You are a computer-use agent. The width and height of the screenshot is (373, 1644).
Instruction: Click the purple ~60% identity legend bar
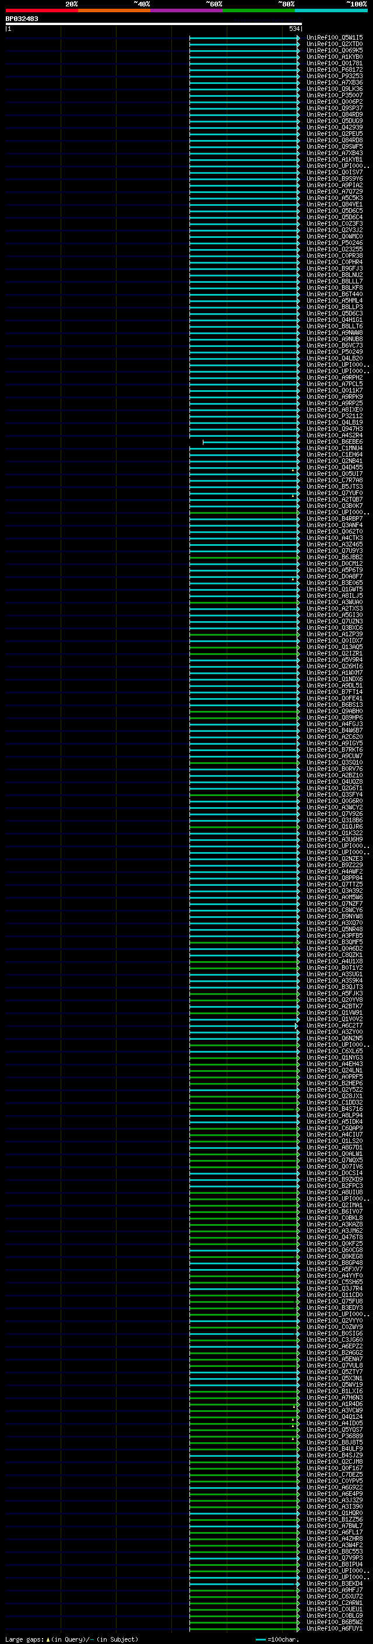click(187, 10)
